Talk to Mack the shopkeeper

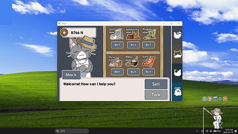point(156,95)
